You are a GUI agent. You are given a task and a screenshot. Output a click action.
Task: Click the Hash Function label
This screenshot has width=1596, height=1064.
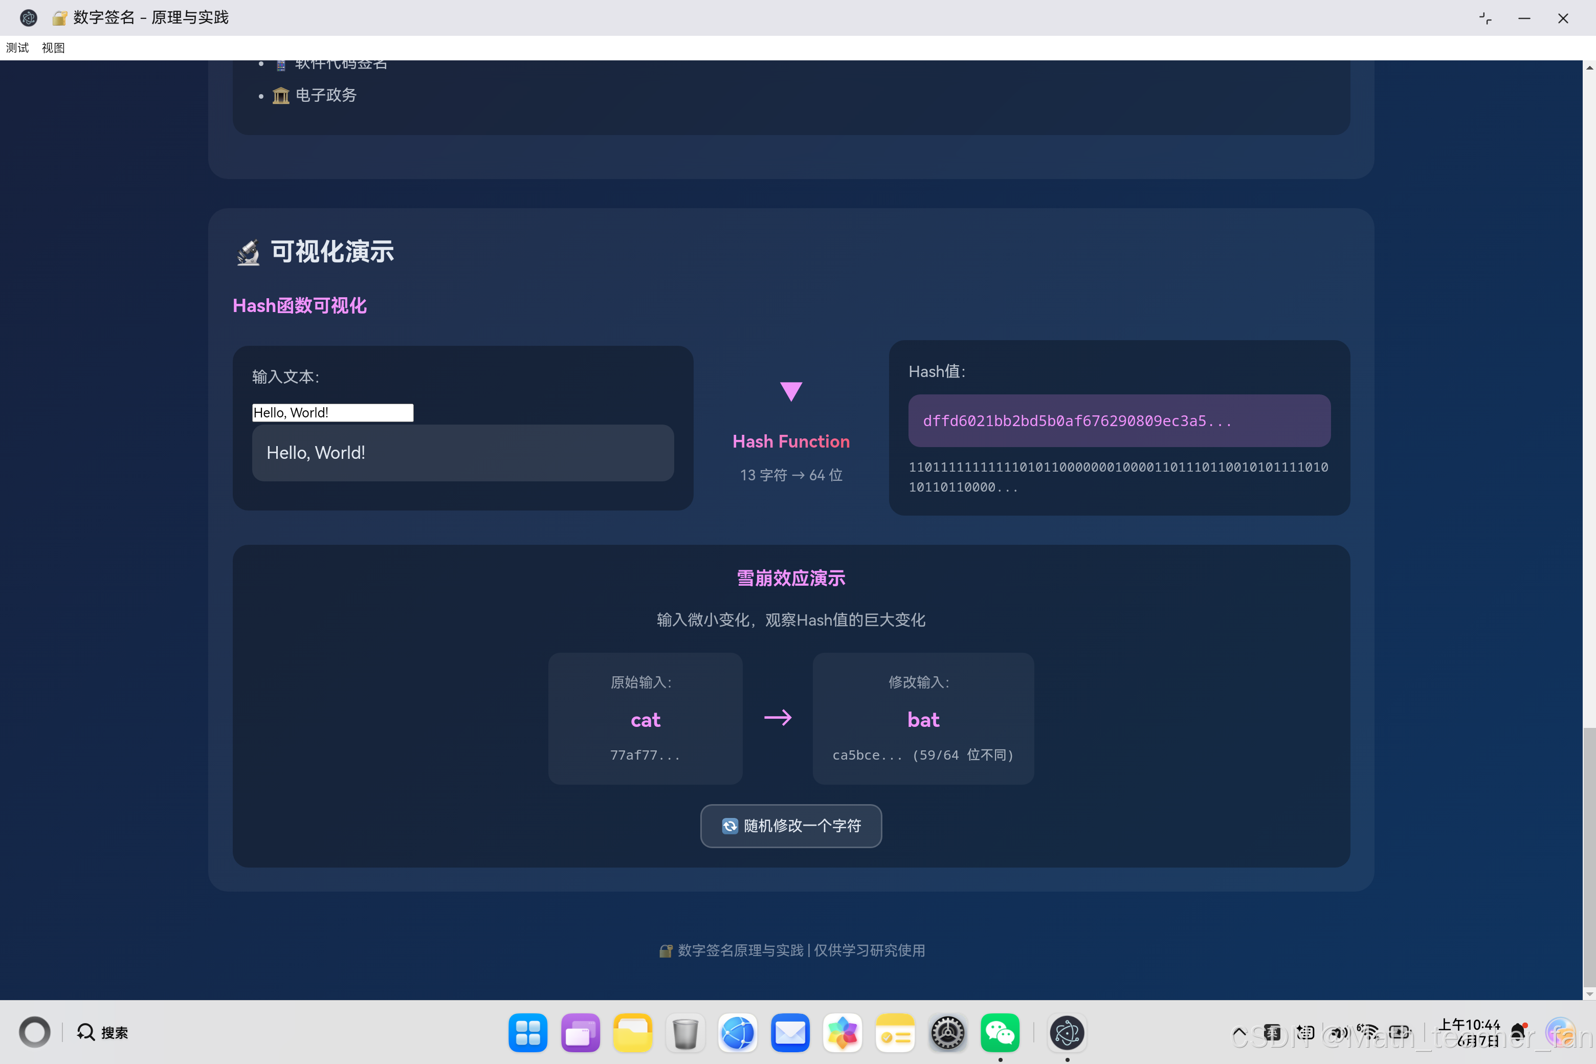point(790,441)
